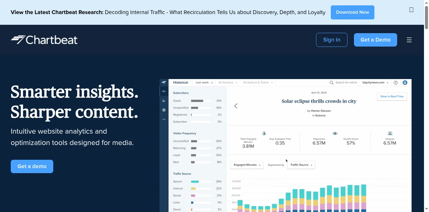This screenshot has height=212, width=429.
Task: Click the eye pageviews icon
Action: click(335, 133)
